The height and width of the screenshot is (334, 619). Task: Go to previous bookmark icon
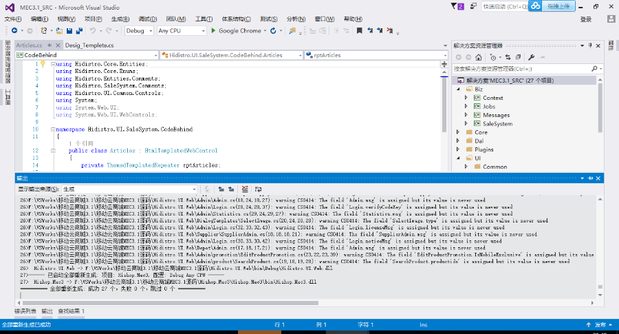point(370,30)
